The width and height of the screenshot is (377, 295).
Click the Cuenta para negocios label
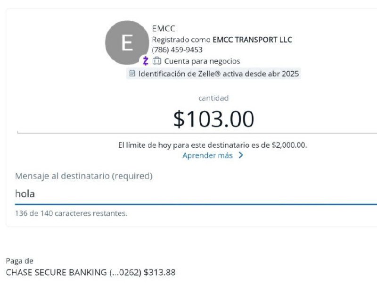[202, 61]
